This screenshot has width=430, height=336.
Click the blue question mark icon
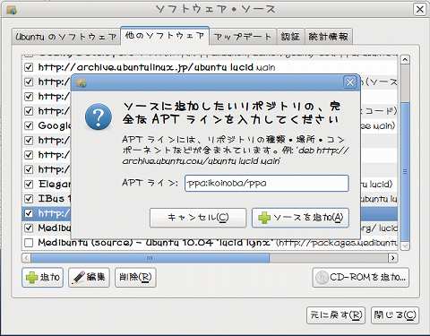[x=99, y=116]
